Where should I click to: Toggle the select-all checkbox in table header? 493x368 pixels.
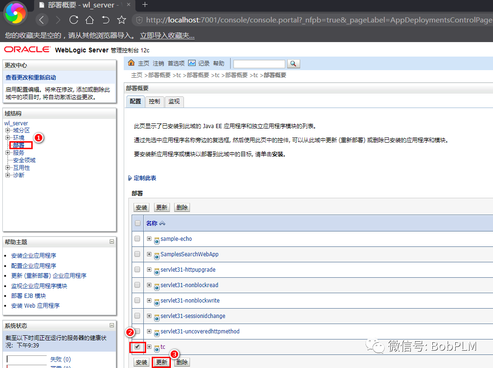pyautogui.click(x=137, y=223)
